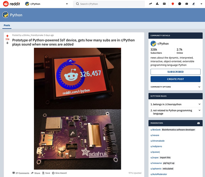Open the inbox envelope icon
The image size is (205, 177).
tap(187, 4)
